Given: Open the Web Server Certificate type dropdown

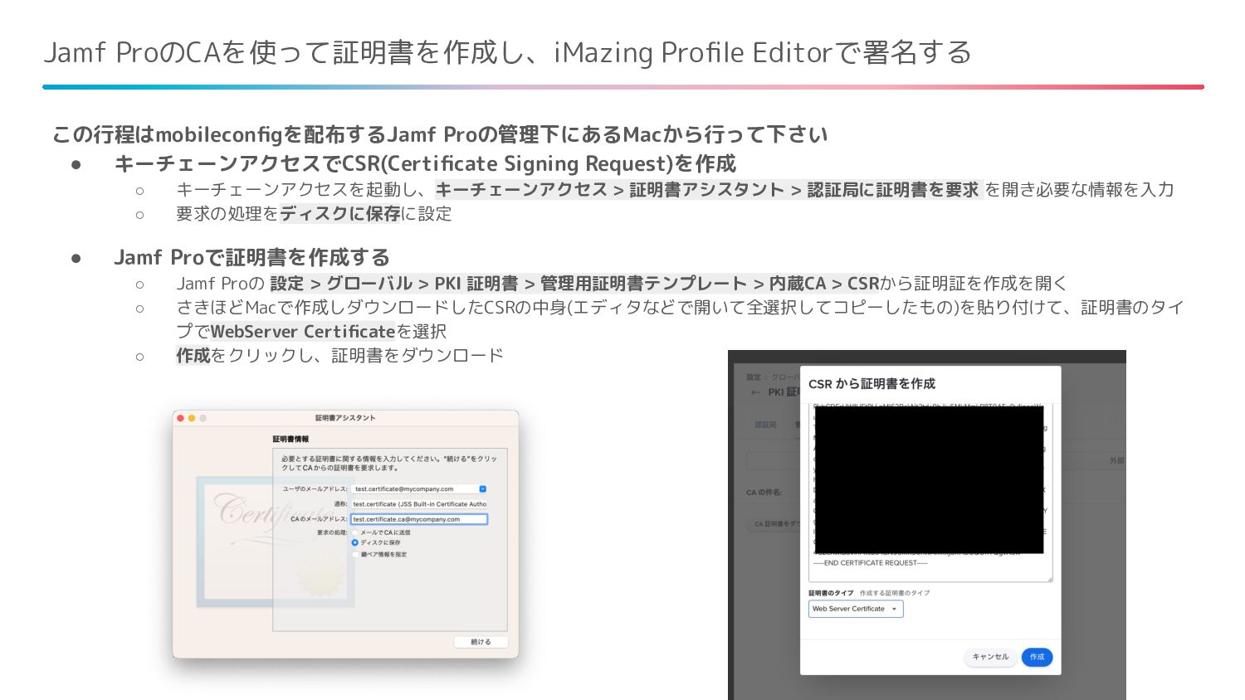Looking at the screenshot, I should click(856, 609).
